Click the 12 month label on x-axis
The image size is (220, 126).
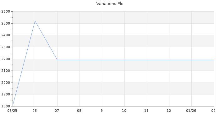pyautogui.click(x=169, y=111)
